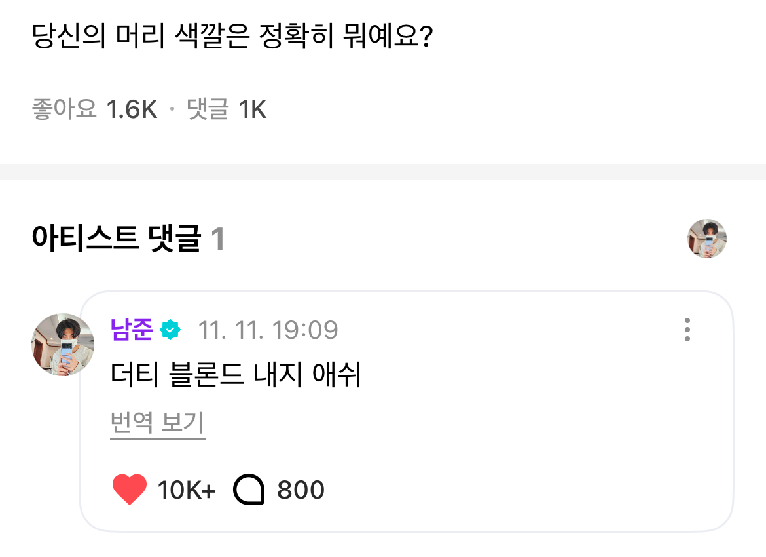This screenshot has height=557, width=766.
Task: Click the 아티스트 댓글 section heading
Action: coord(115,239)
